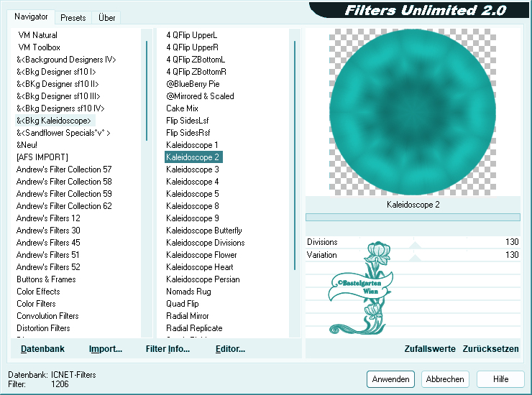
Task: Select Andrew's Filters 51
Action: point(48,255)
